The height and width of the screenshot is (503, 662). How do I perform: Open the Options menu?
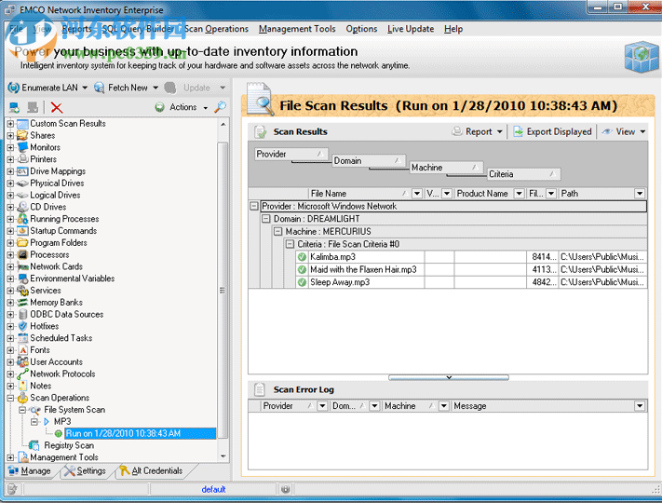361,29
